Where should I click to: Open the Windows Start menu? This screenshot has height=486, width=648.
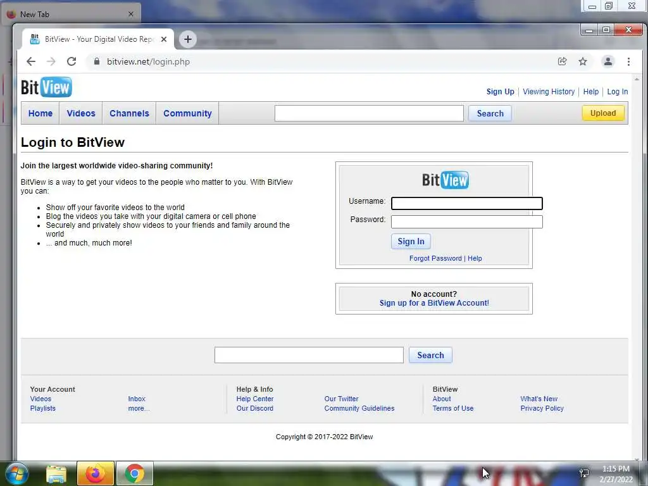(17, 473)
